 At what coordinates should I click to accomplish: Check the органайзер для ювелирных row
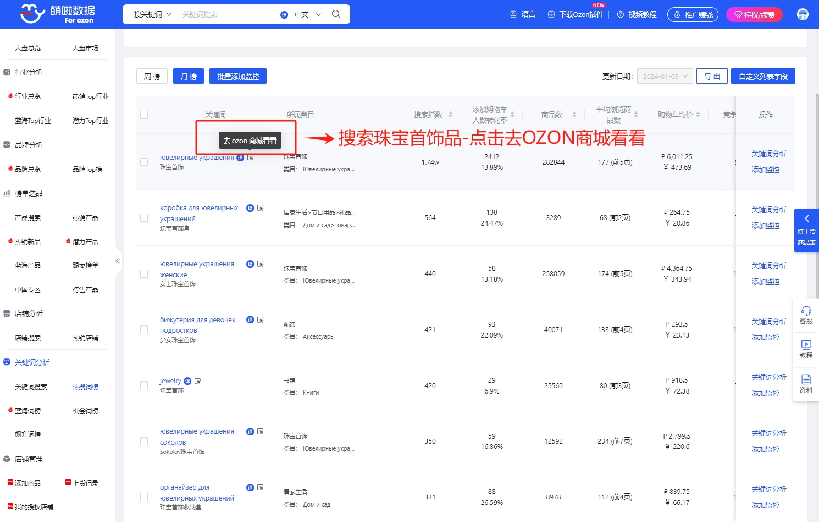[x=144, y=497]
